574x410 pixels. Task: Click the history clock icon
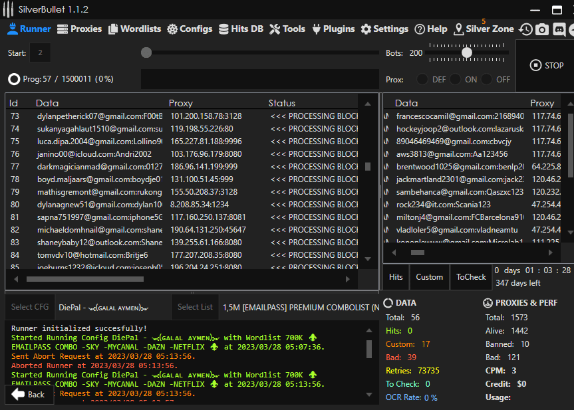click(x=525, y=29)
